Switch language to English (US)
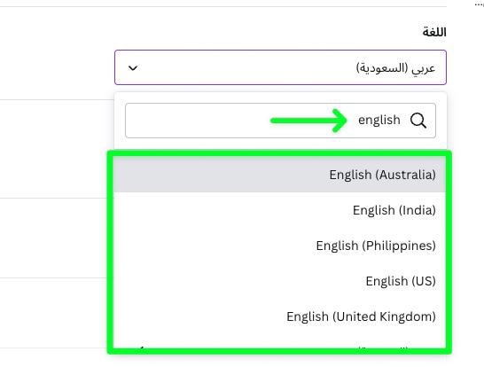The image size is (484, 367). (401, 281)
